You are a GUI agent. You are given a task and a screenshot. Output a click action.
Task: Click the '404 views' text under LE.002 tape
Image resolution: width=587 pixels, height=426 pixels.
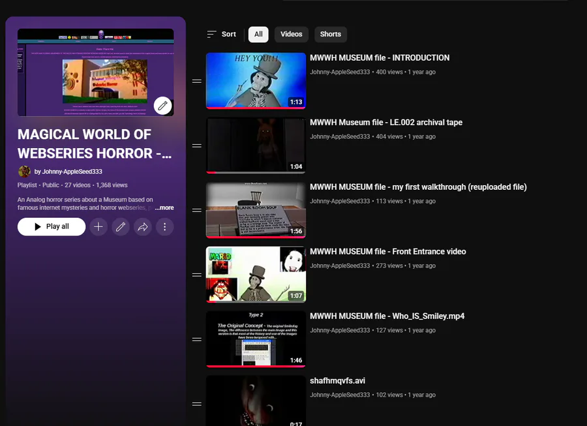click(389, 136)
